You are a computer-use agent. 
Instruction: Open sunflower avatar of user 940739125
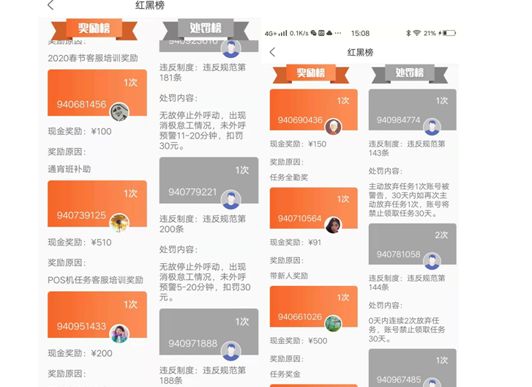119,223
